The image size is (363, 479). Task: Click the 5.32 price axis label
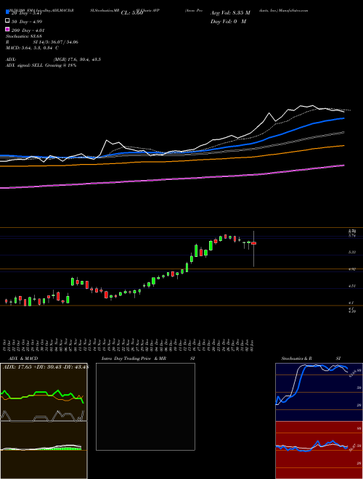(x=353, y=253)
